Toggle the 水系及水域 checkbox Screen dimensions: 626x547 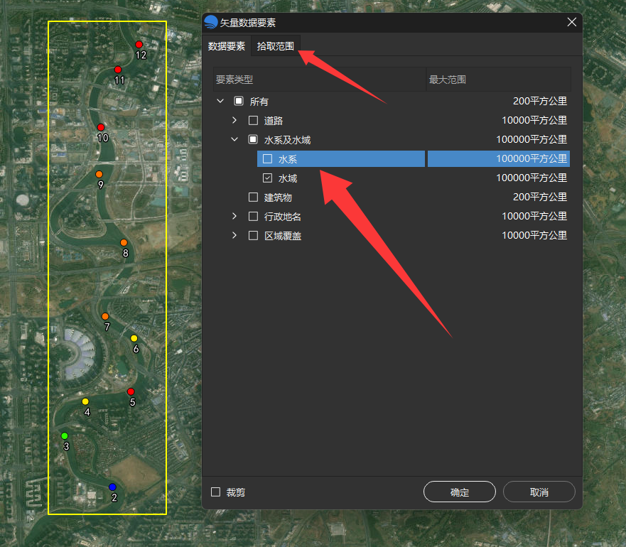pyautogui.click(x=253, y=139)
